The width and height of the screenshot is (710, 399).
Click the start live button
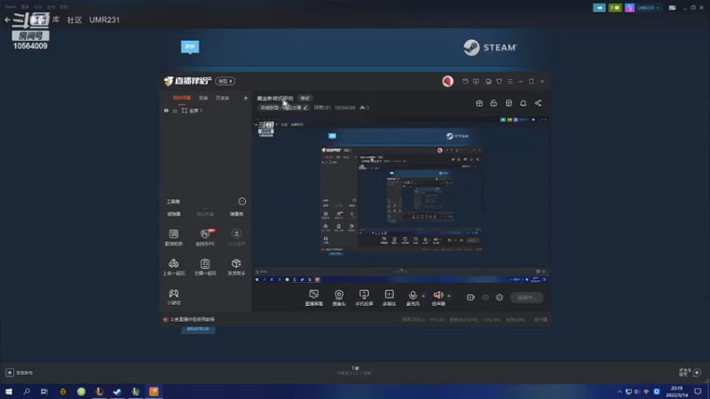tap(526, 298)
